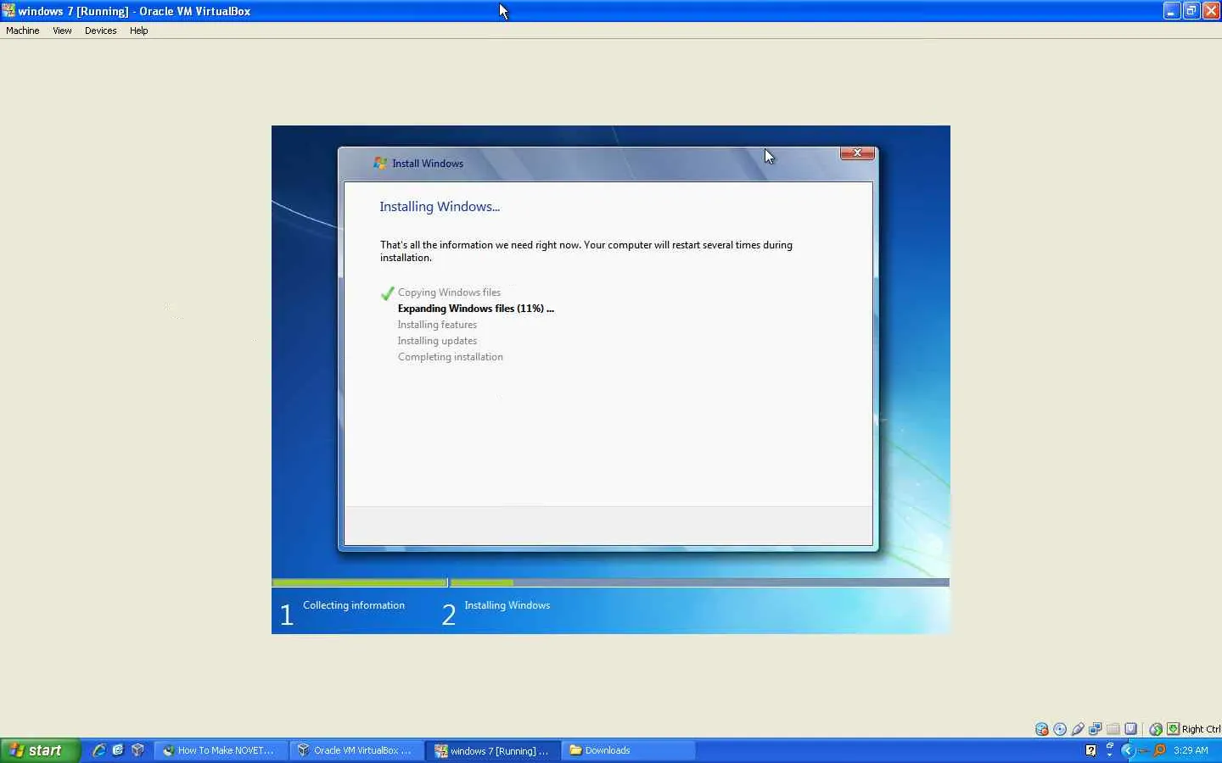
Task: Click the virtualization features status icon
Action: click(1131, 729)
